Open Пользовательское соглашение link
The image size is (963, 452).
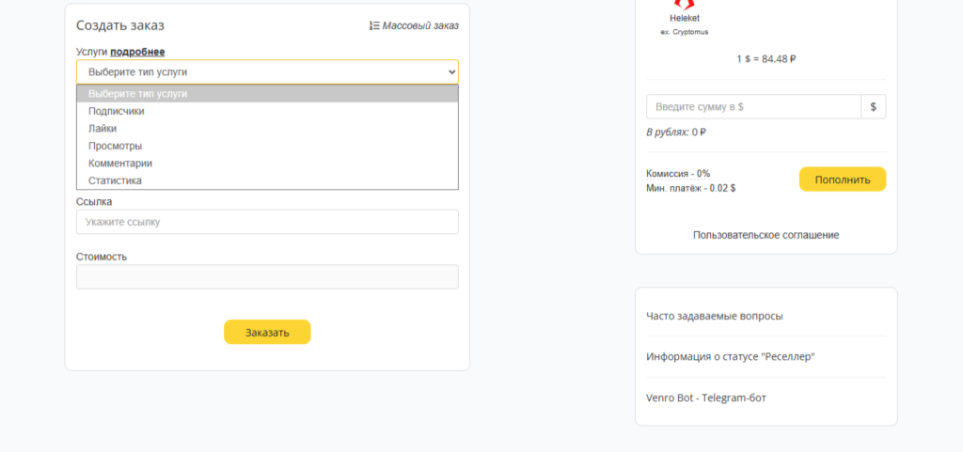click(x=766, y=235)
